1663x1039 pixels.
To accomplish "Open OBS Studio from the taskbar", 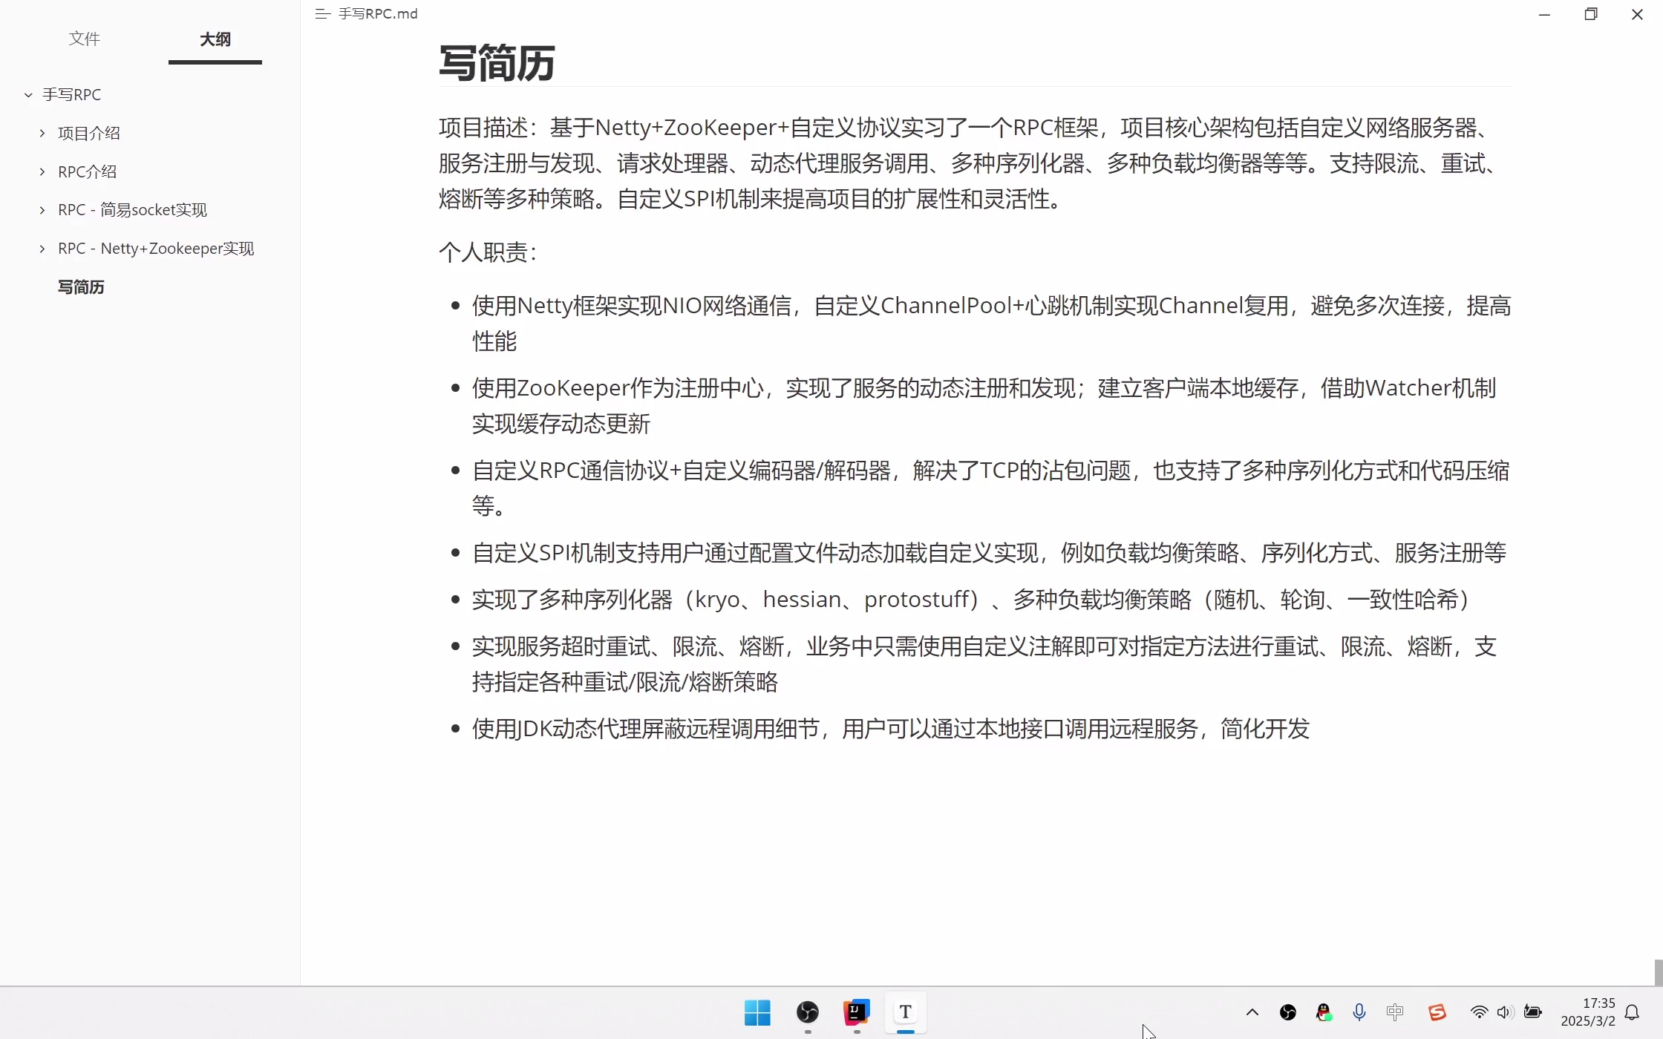I will (x=808, y=1012).
